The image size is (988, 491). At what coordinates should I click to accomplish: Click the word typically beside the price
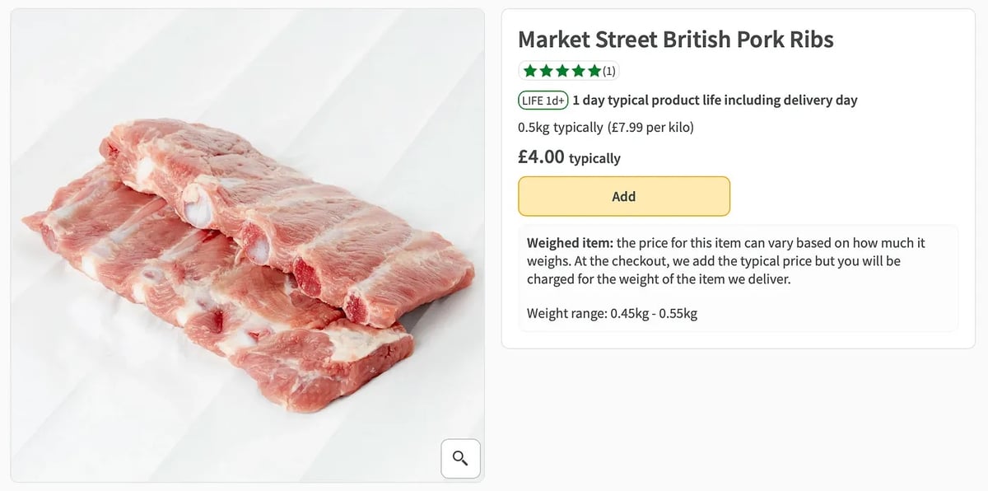coord(594,158)
